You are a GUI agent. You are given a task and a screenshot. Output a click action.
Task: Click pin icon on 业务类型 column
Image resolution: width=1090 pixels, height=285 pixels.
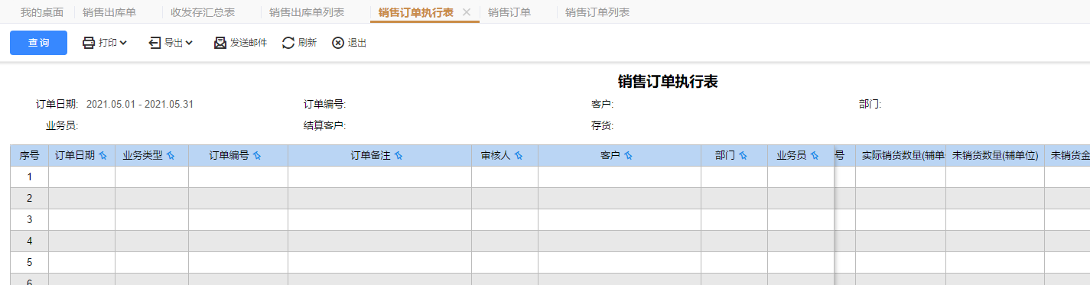[x=171, y=155]
